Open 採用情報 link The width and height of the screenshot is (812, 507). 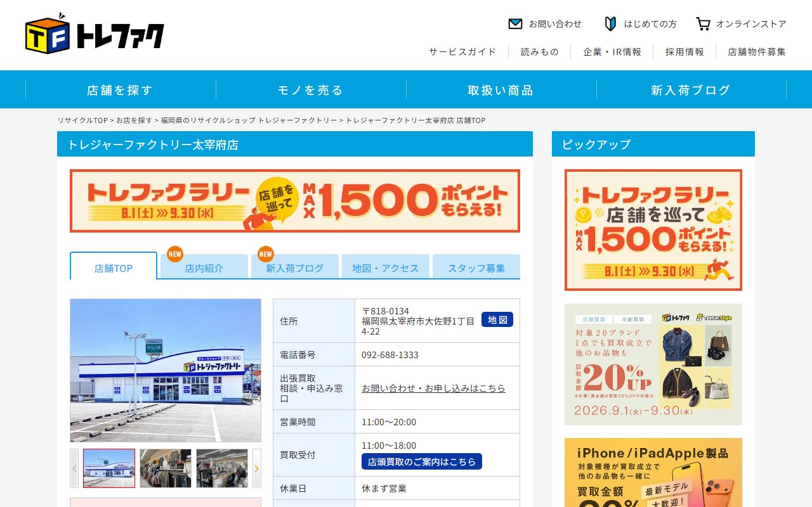tap(684, 52)
